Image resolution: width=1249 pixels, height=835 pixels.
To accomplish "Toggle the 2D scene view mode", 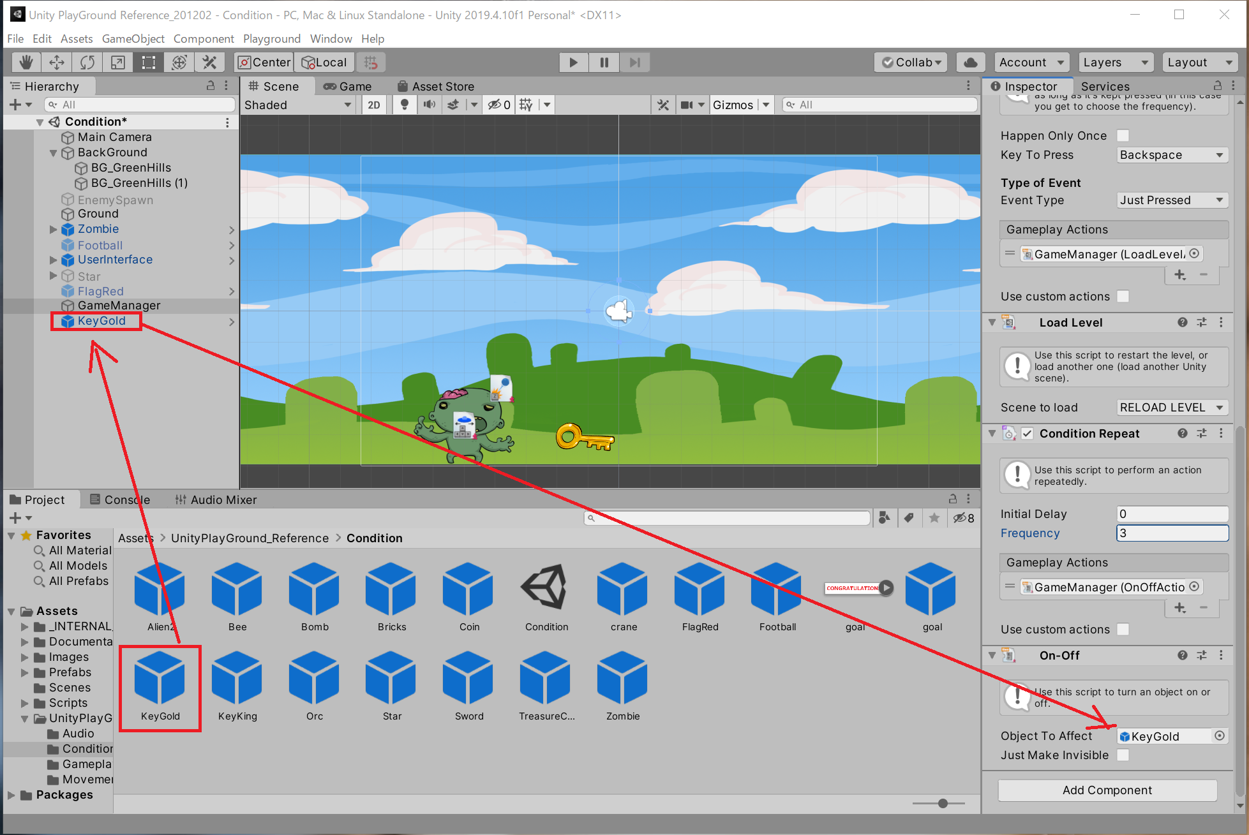I will point(374,105).
